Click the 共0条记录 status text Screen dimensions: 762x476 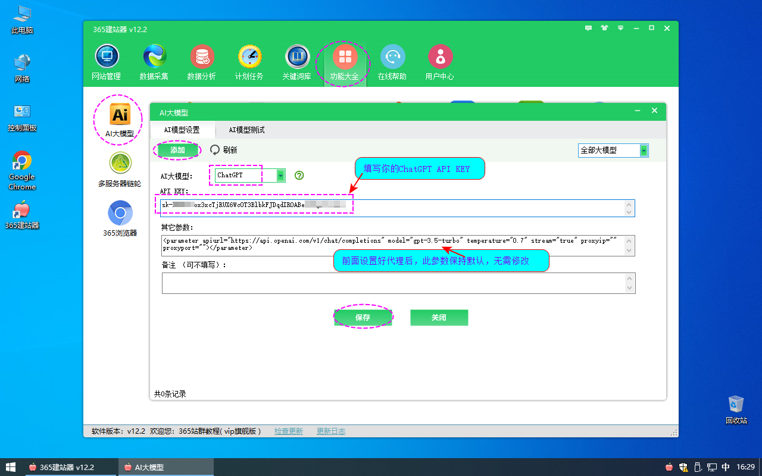[170, 394]
